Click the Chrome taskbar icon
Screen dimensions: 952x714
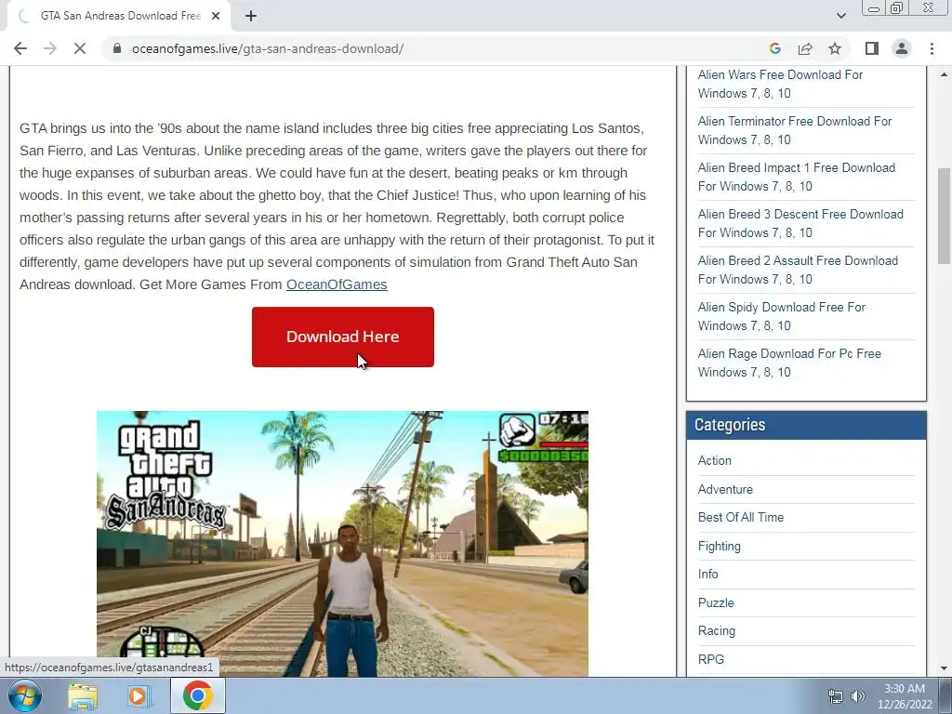click(197, 695)
